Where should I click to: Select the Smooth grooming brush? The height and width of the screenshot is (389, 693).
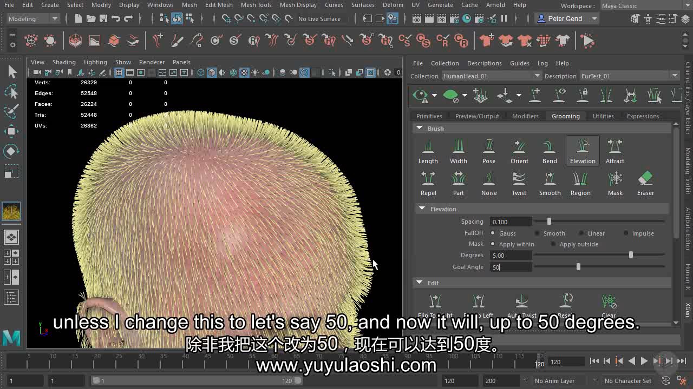pos(550,183)
